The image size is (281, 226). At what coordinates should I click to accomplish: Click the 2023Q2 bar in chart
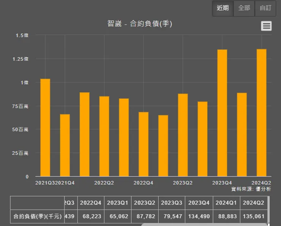point(183,135)
